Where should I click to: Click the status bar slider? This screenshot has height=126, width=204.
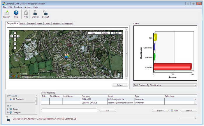click(188, 118)
